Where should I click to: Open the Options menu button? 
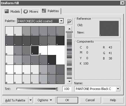click(x=45, y=100)
